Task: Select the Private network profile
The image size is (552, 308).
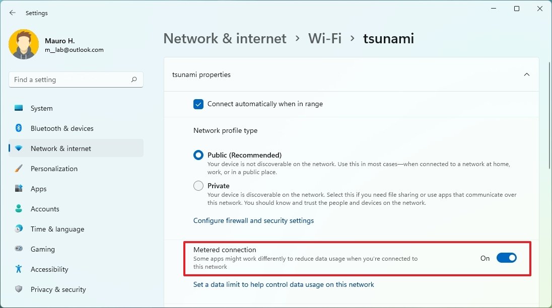Action: (198, 185)
